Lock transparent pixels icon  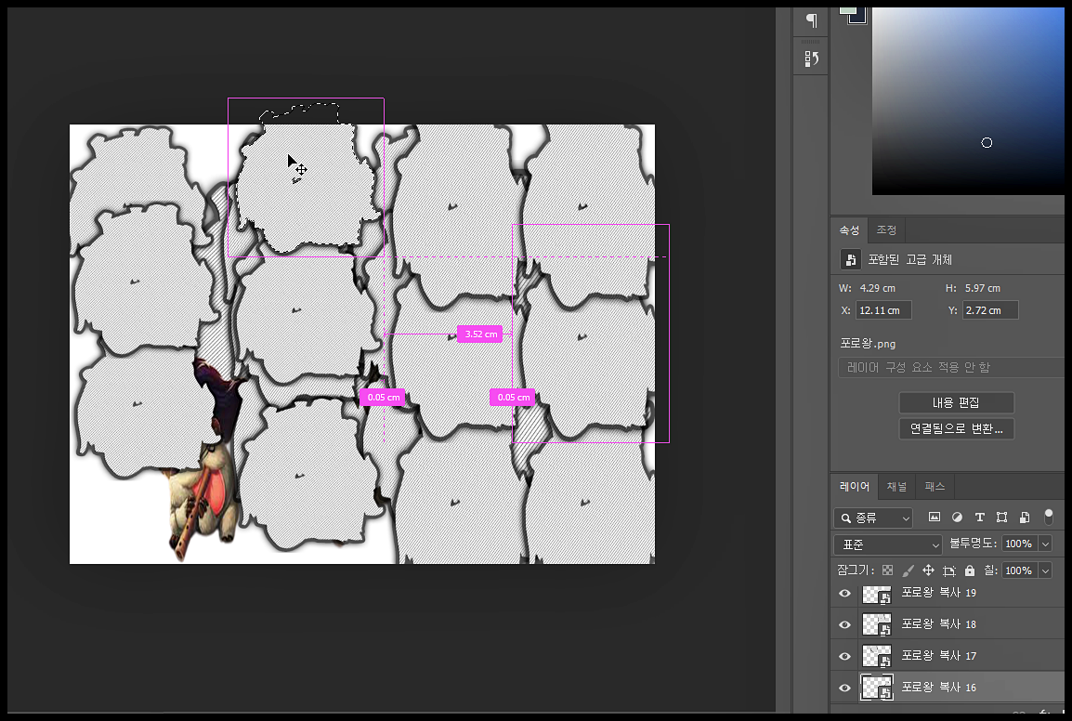click(x=887, y=570)
